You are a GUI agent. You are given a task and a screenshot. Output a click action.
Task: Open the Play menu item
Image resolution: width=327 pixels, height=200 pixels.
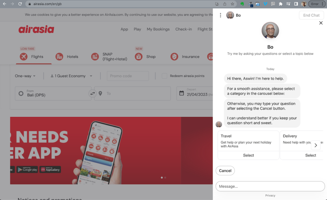[137, 29]
